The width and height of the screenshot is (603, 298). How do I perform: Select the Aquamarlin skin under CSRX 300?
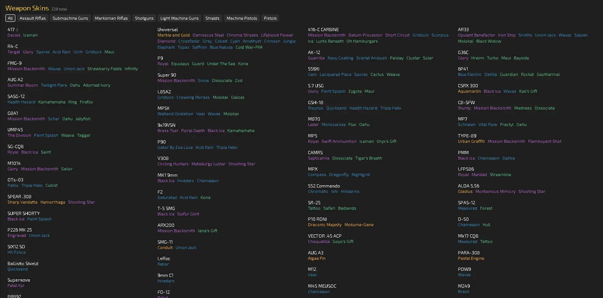tap(469, 92)
